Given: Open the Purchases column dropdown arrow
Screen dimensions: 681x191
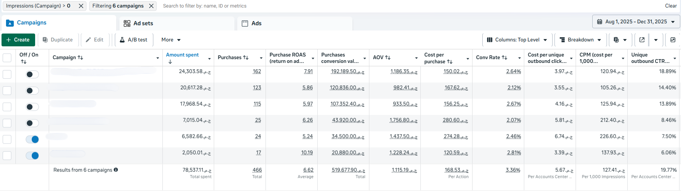Looking at the screenshot, I should (x=261, y=58).
